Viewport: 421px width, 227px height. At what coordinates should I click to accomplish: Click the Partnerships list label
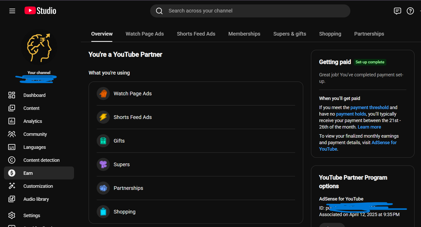[x=128, y=188]
